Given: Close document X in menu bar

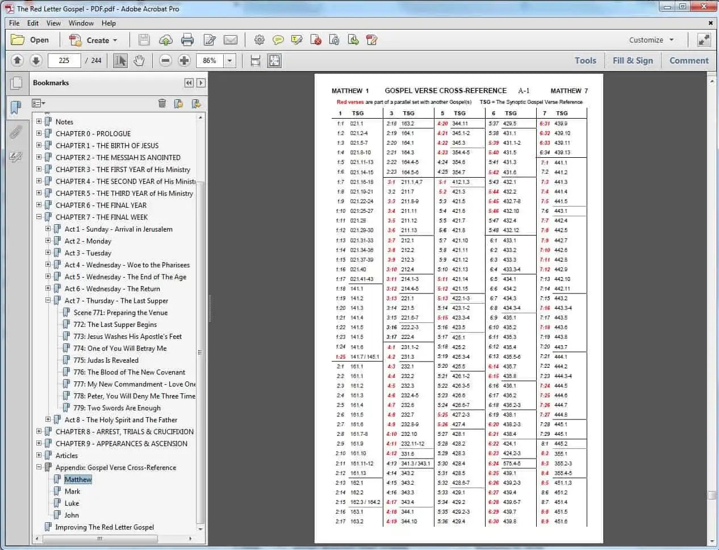Looking at the screenshot, I should pyautogui.click(x=710, y=23).
